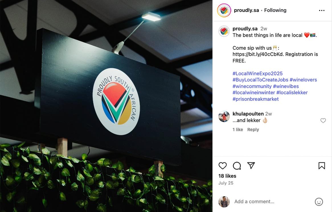Viewport: 332px width, 212px height.
Task: Toggle the Following button
Action: [275, 10]
